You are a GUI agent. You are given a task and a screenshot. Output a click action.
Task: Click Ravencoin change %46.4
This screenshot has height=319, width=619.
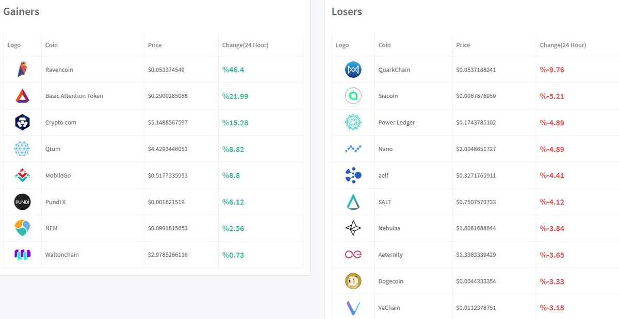click(233, 70)
